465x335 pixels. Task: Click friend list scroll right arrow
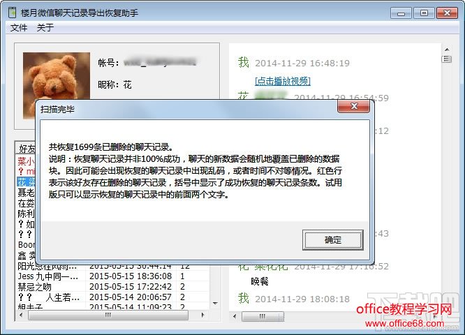point(203,315)
